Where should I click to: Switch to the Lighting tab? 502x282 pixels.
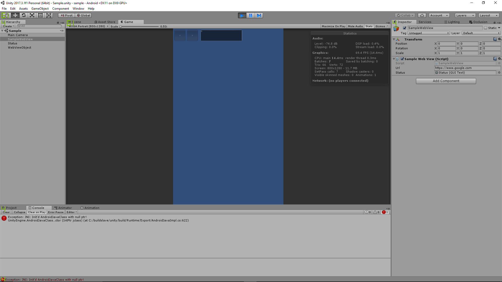tap(452, 22)
